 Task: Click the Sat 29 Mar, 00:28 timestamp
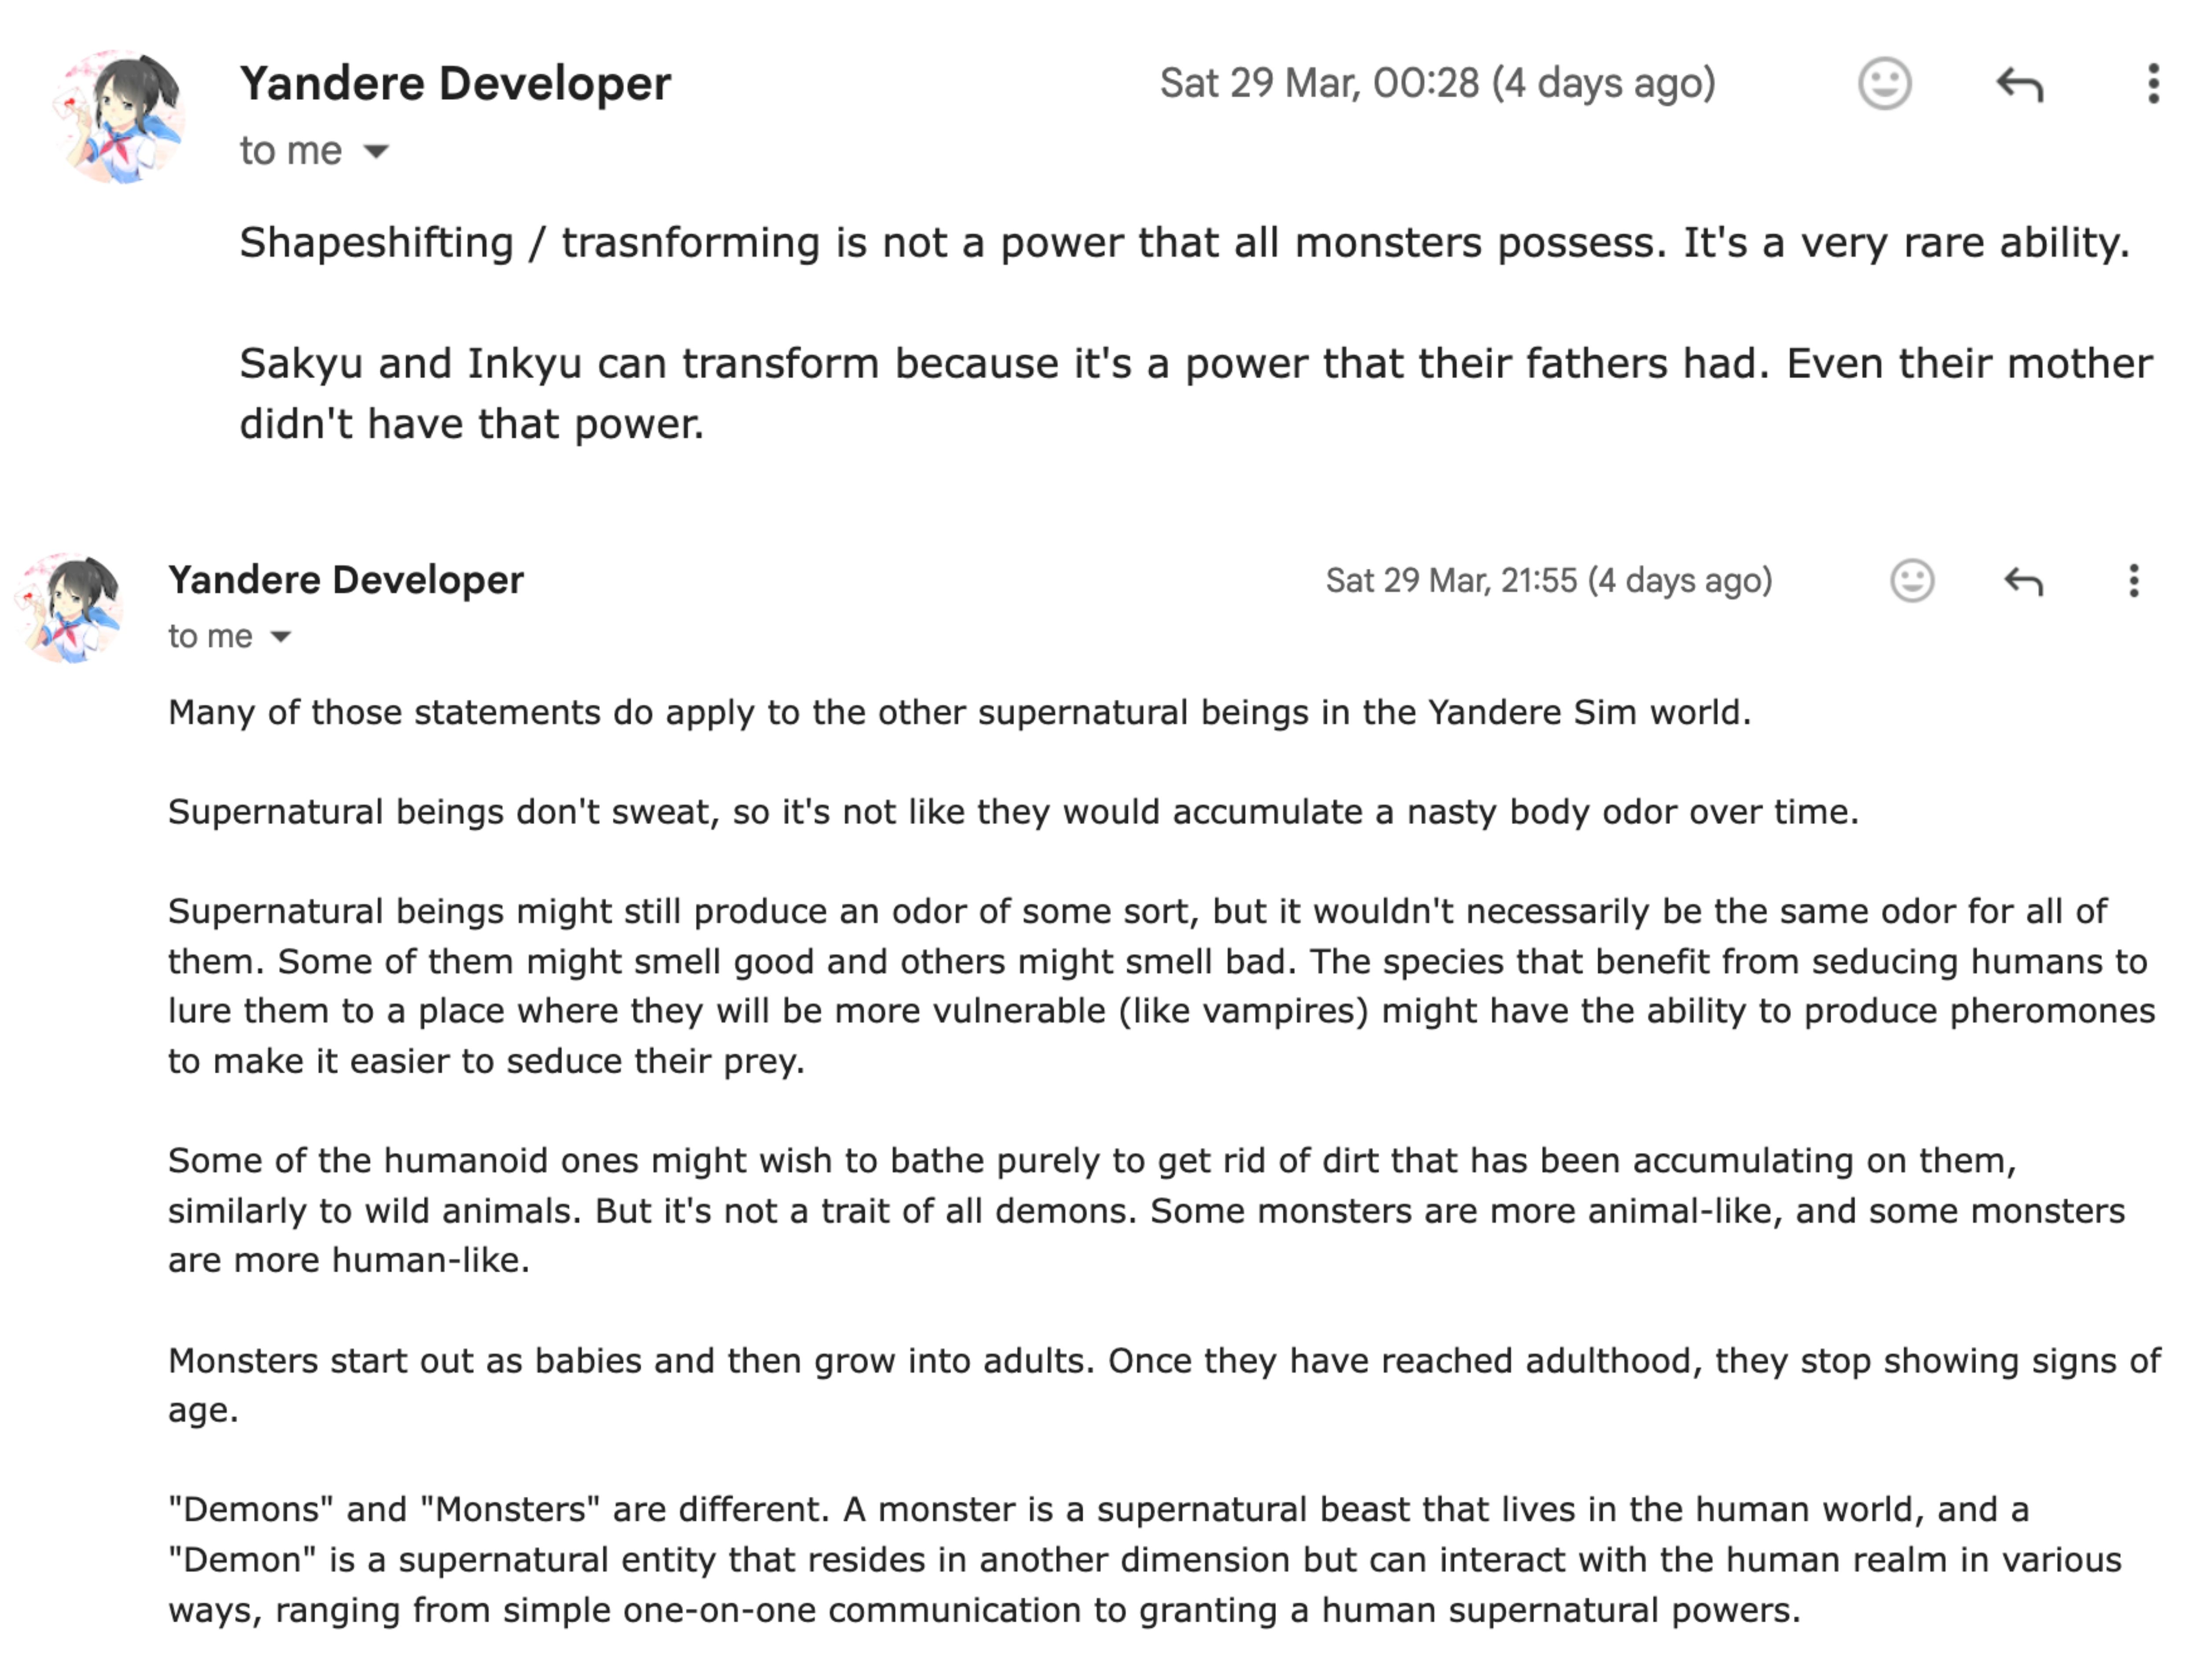tap(1437, 84)
